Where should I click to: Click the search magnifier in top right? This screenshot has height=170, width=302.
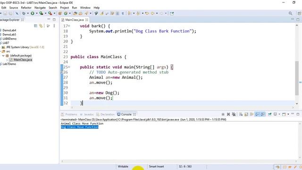pos(290,13)
